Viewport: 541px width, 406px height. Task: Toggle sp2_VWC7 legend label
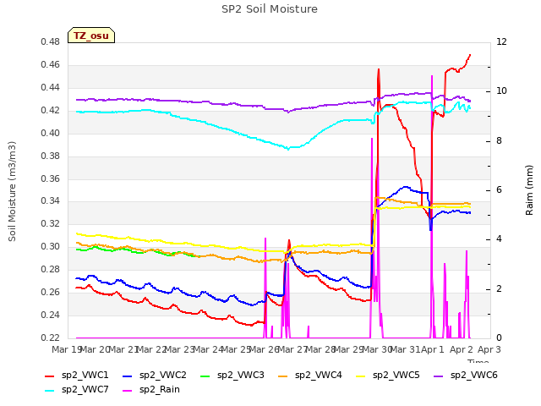point(85,390)
